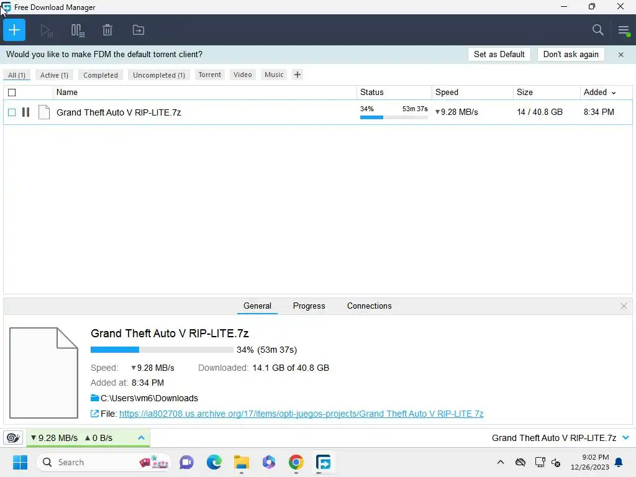Viewport: 636px width, 477px height.
Task: Add a new download with plus button
Action: tap(14, 30)
